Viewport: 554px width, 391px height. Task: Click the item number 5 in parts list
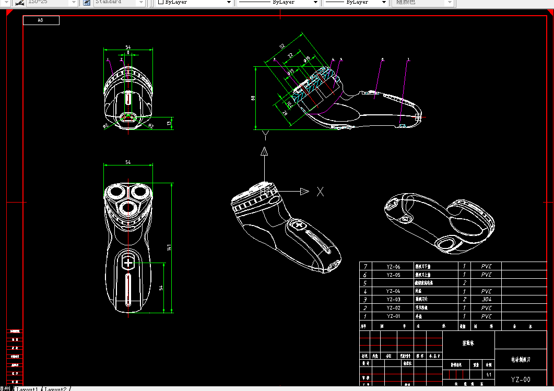point(366,283)
